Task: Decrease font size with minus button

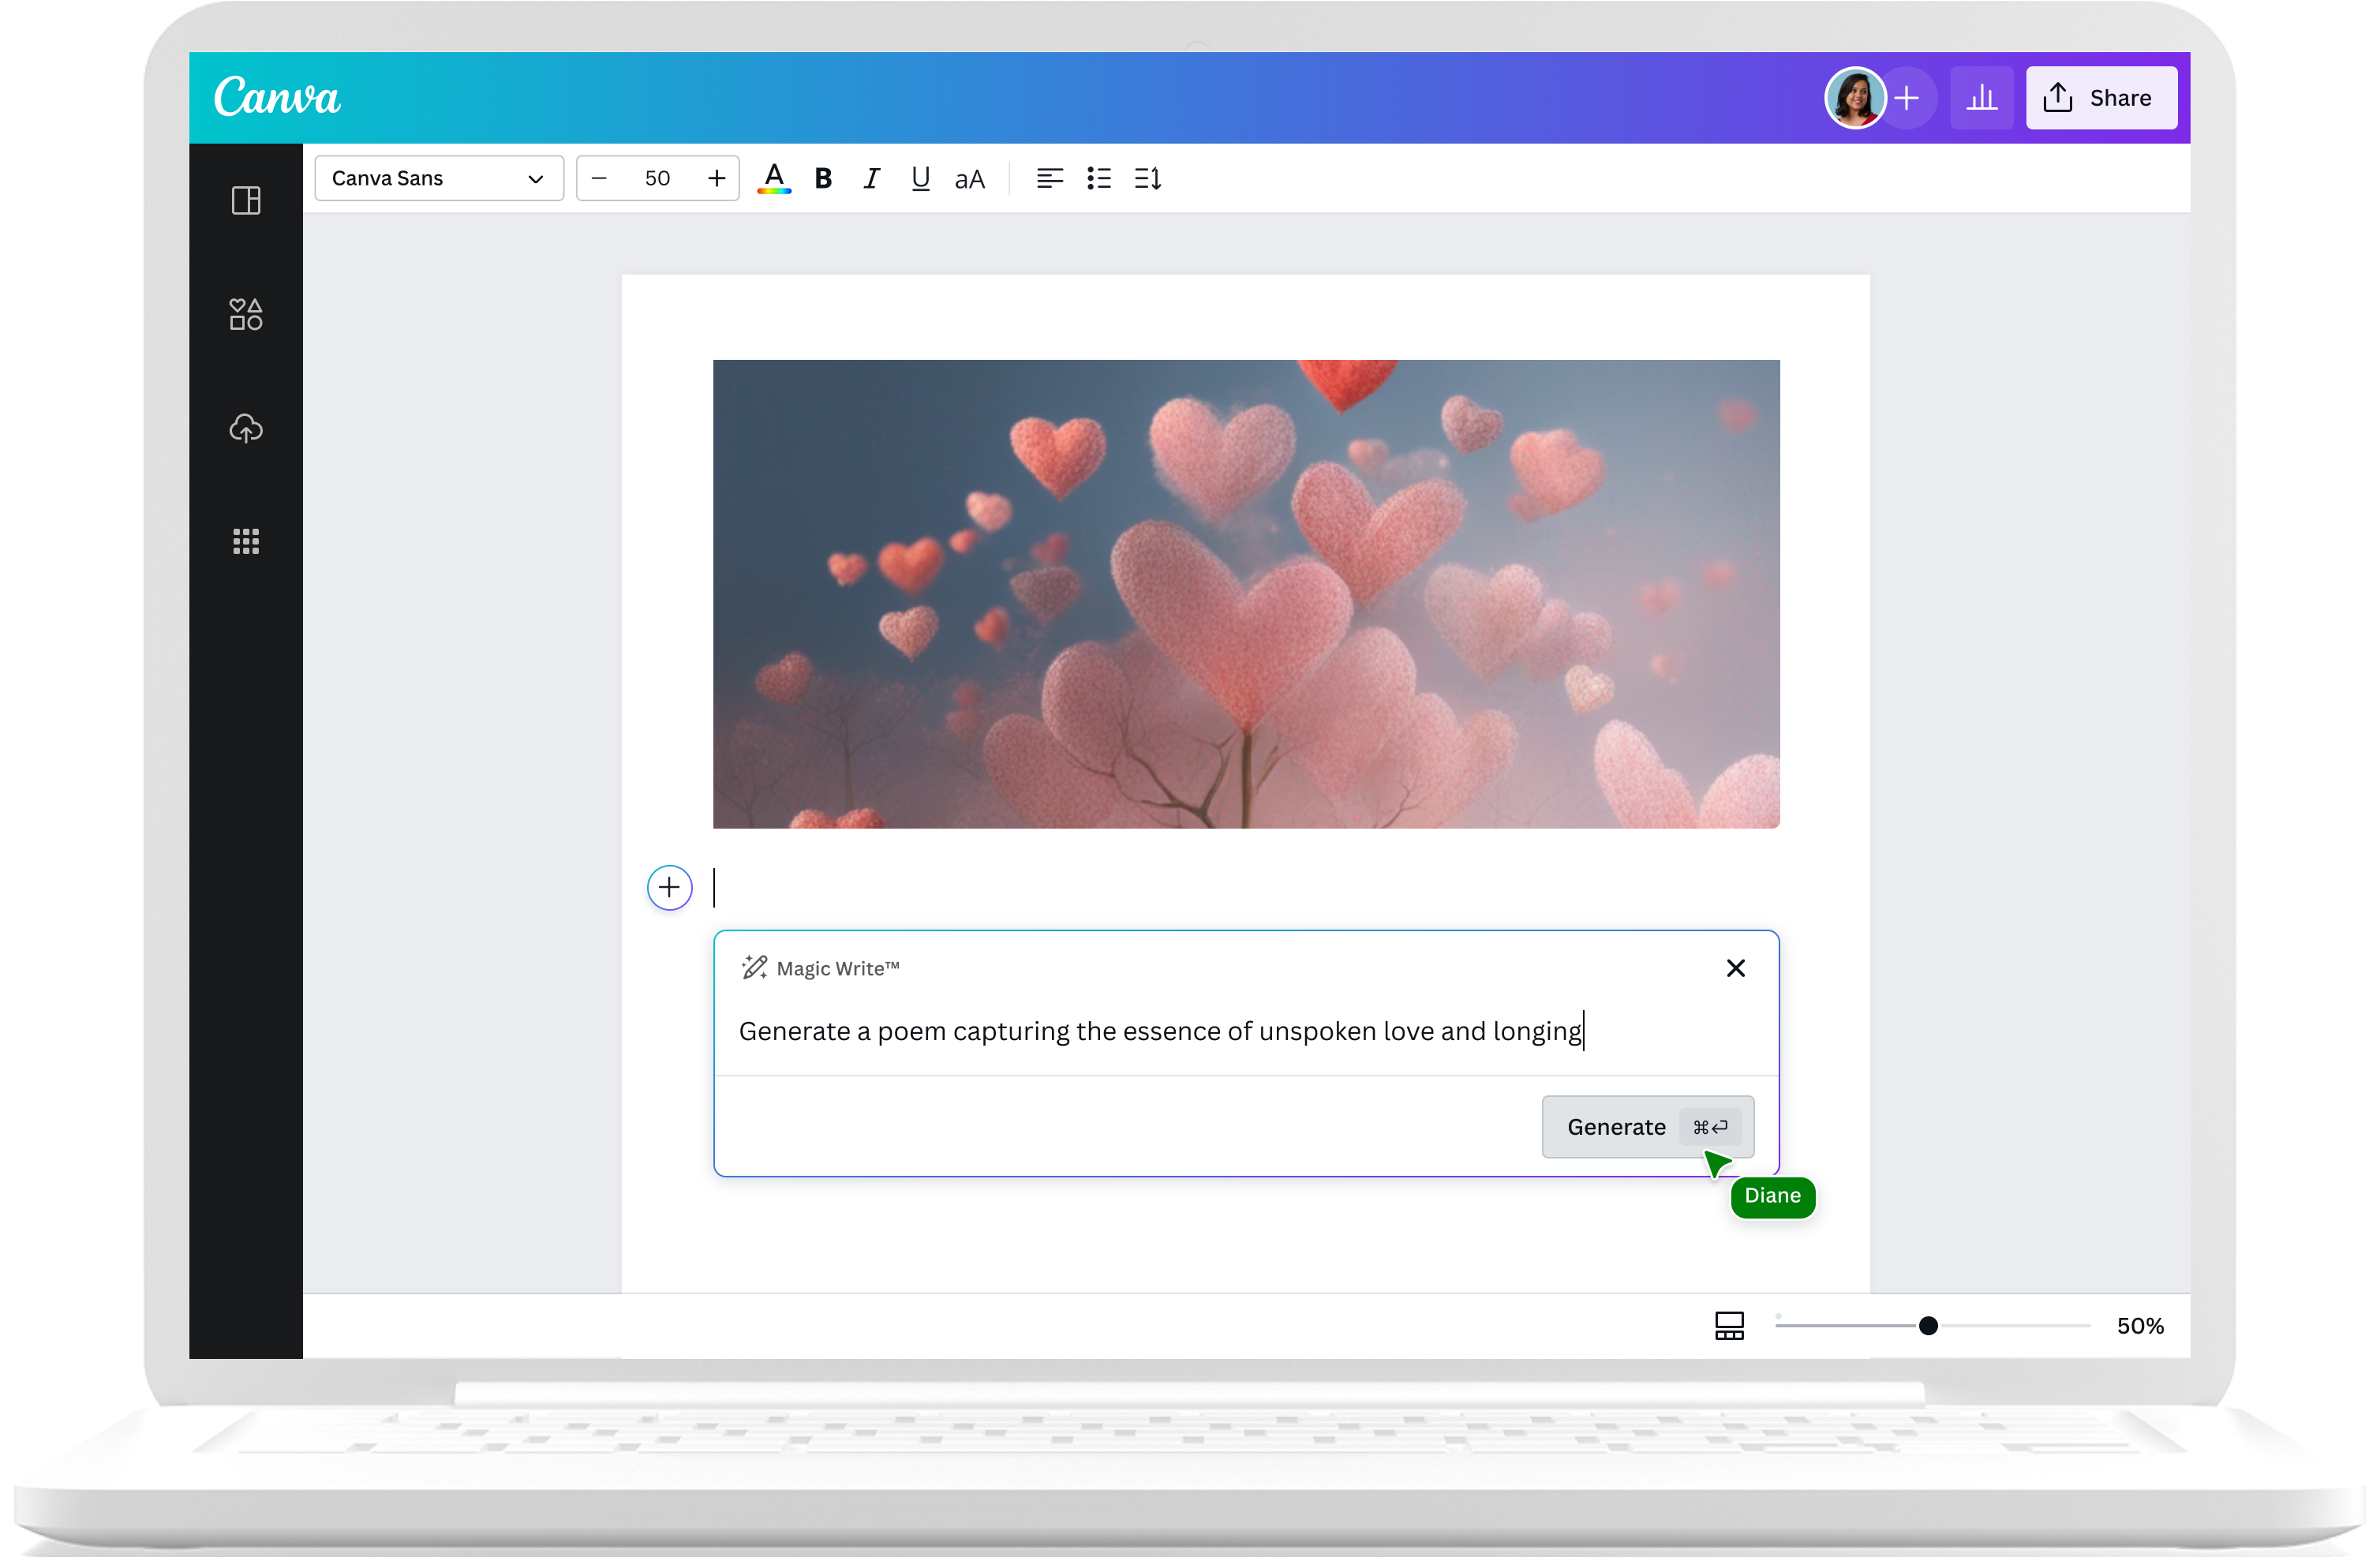Action: (599, 178)
